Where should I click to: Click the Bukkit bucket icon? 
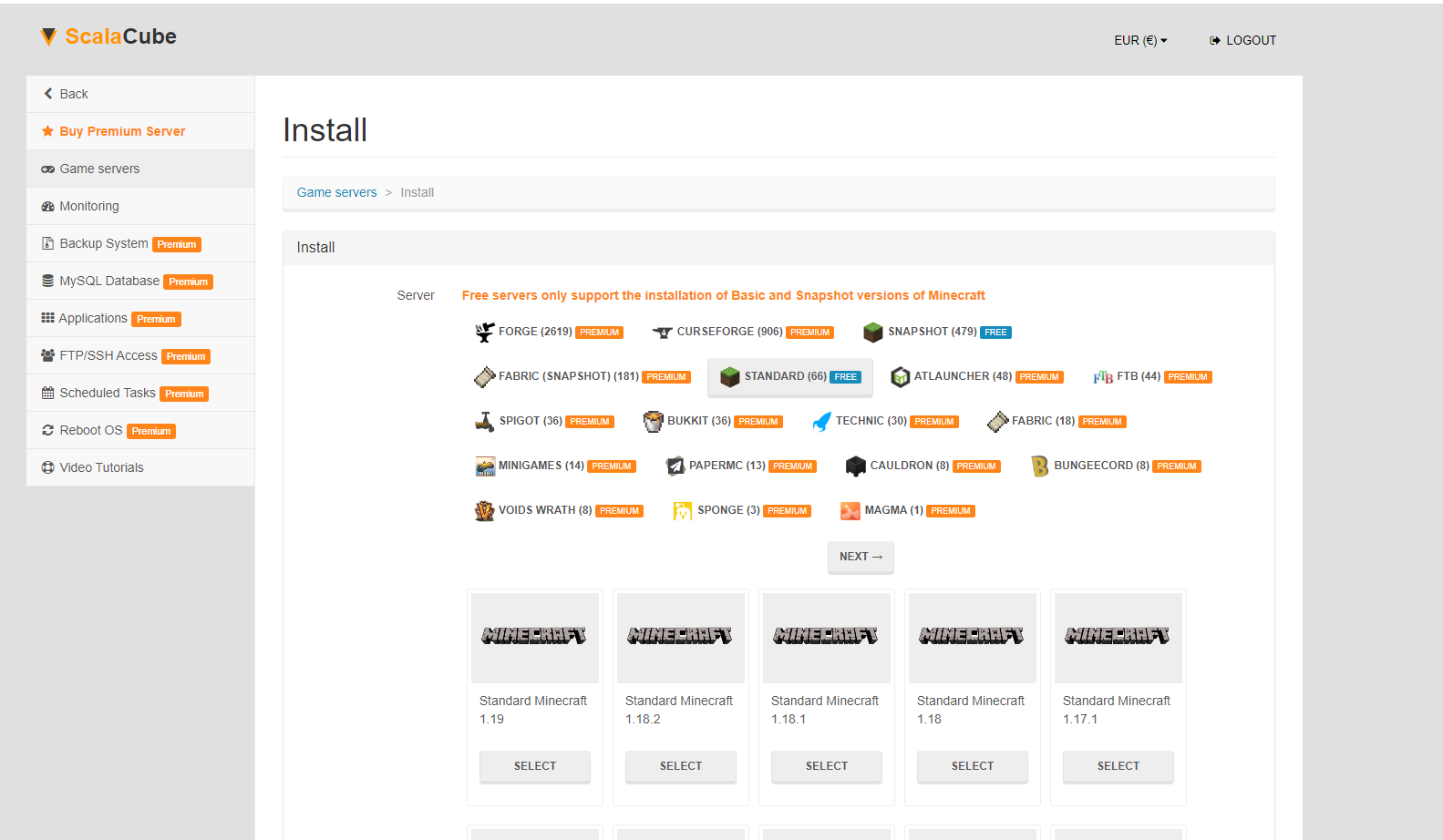[654, 421]
